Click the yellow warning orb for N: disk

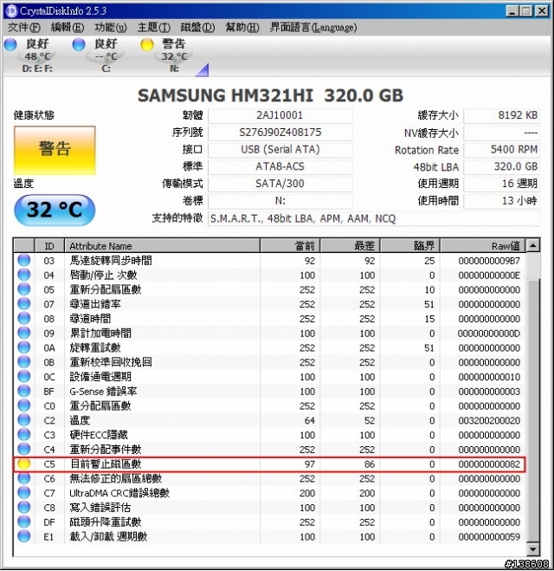pos(147,44)
